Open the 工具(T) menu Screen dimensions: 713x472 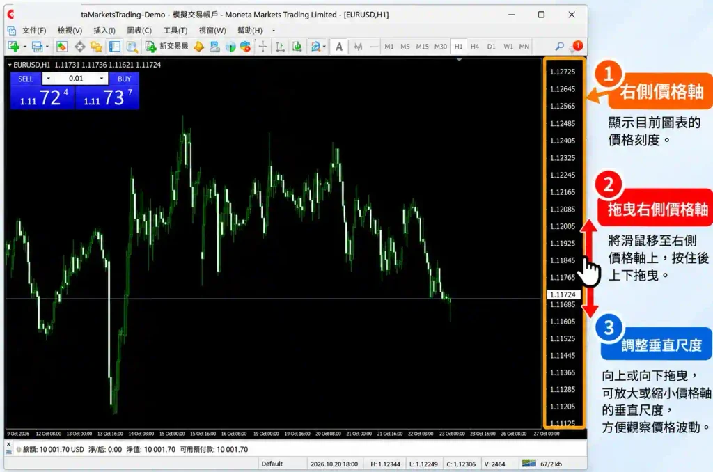[x=175, y=31]
